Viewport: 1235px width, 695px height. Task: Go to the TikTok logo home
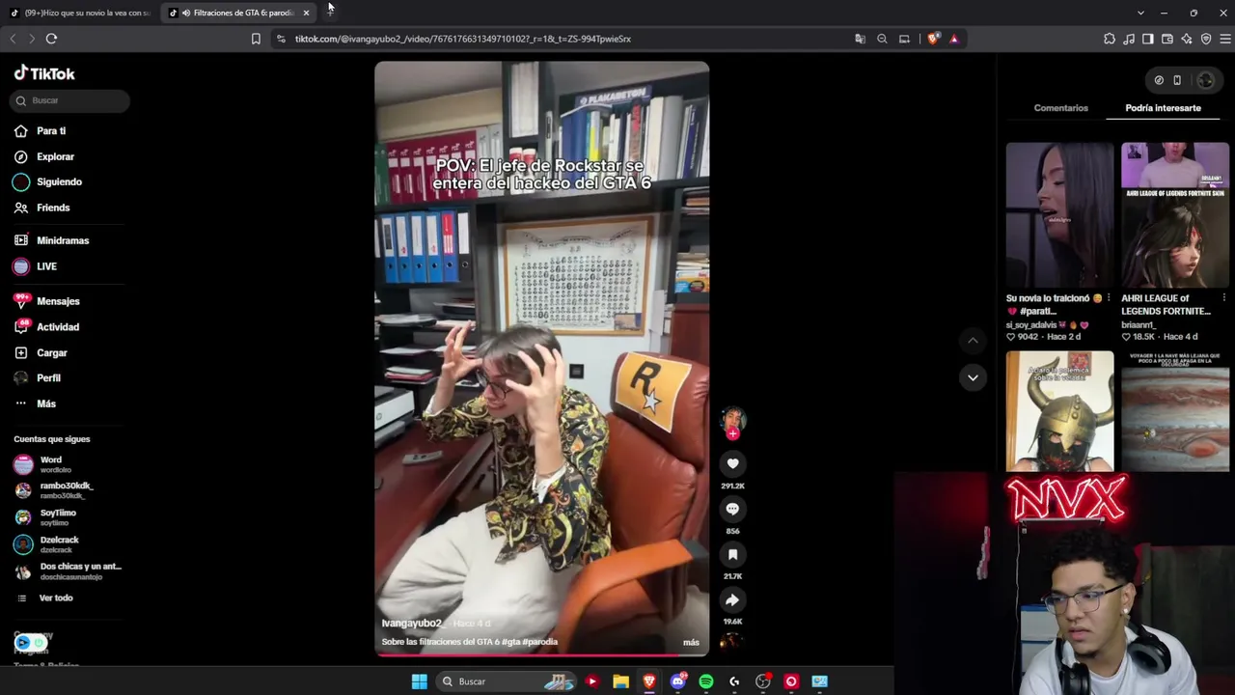tap(44, 73)
